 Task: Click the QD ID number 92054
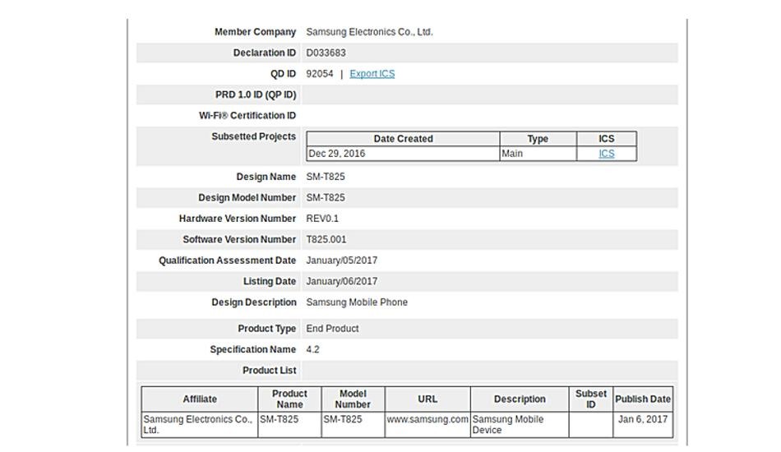click(x=319, y=74)
